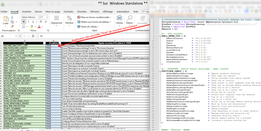This screenshot has height=131, width=261.
Task: Click the cell SMARTSCREEN
Action: tap(24, 114)
